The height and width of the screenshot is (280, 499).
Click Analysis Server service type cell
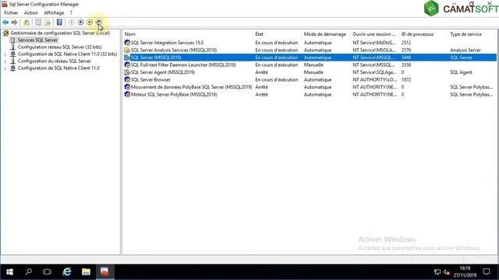(x=465, y=50)
